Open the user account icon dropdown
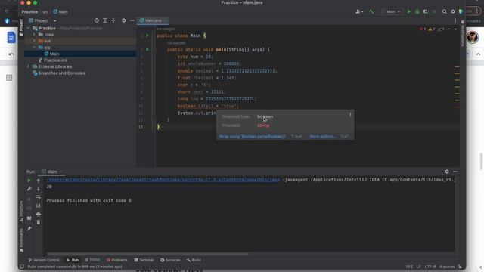This screenshot has height=272, width=484. [x=359, y=11]
